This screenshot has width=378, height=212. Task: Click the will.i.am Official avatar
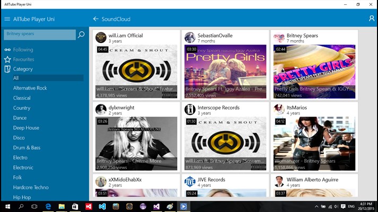coord(101,38)
